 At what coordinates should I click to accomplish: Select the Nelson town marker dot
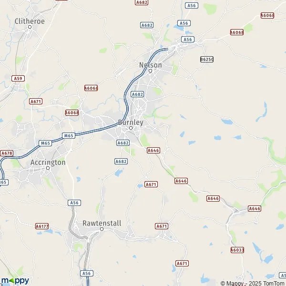150,71
